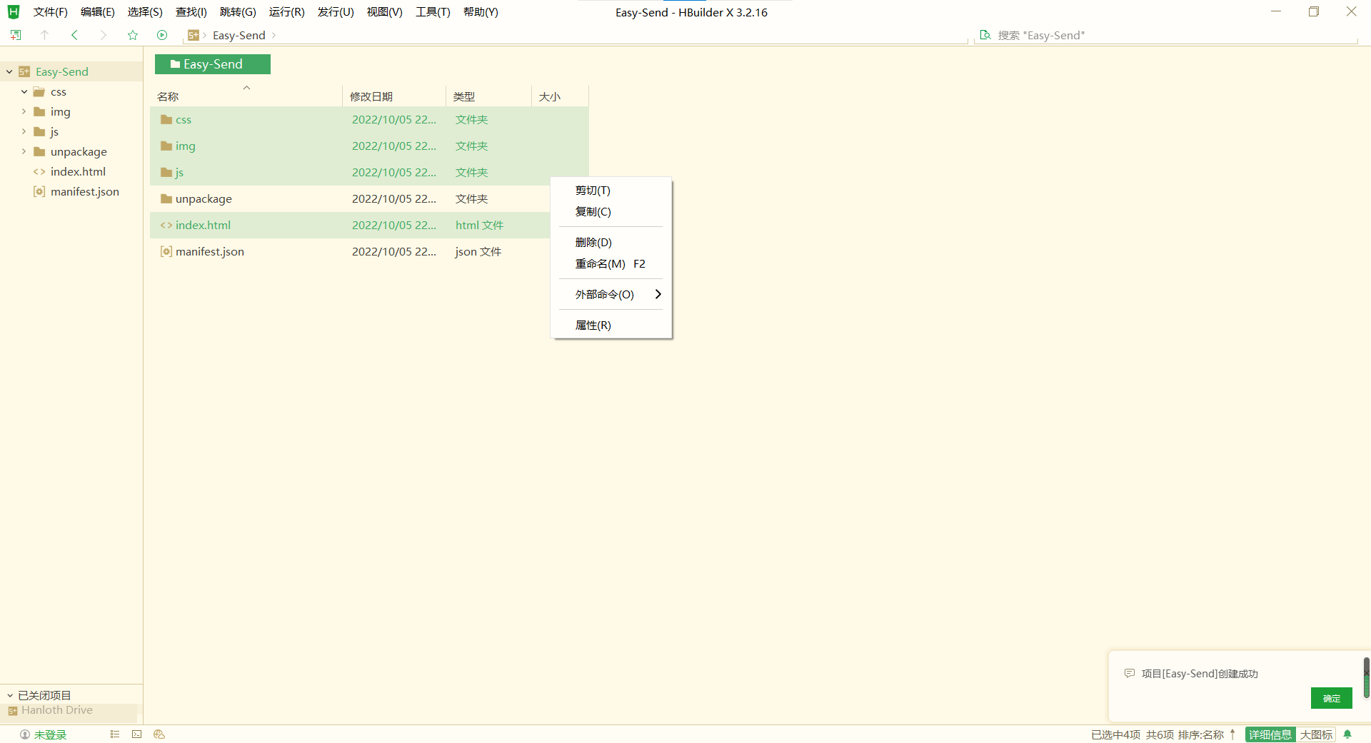
Task: Click the new file toolbar icon
Action: click(x=16, y=35)
